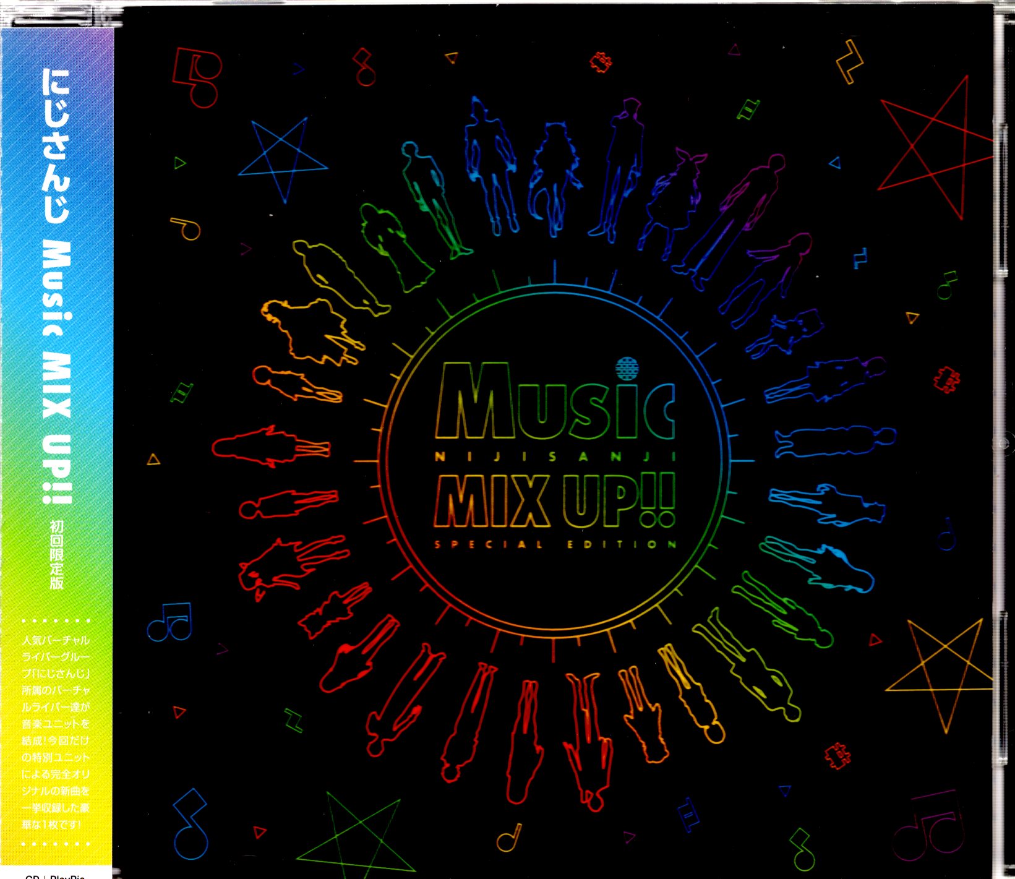Click the blue star outline near the spine

pyautogui.click(x=282, y=159)
